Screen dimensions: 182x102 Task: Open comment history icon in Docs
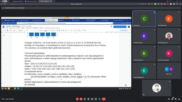[111, 27]
